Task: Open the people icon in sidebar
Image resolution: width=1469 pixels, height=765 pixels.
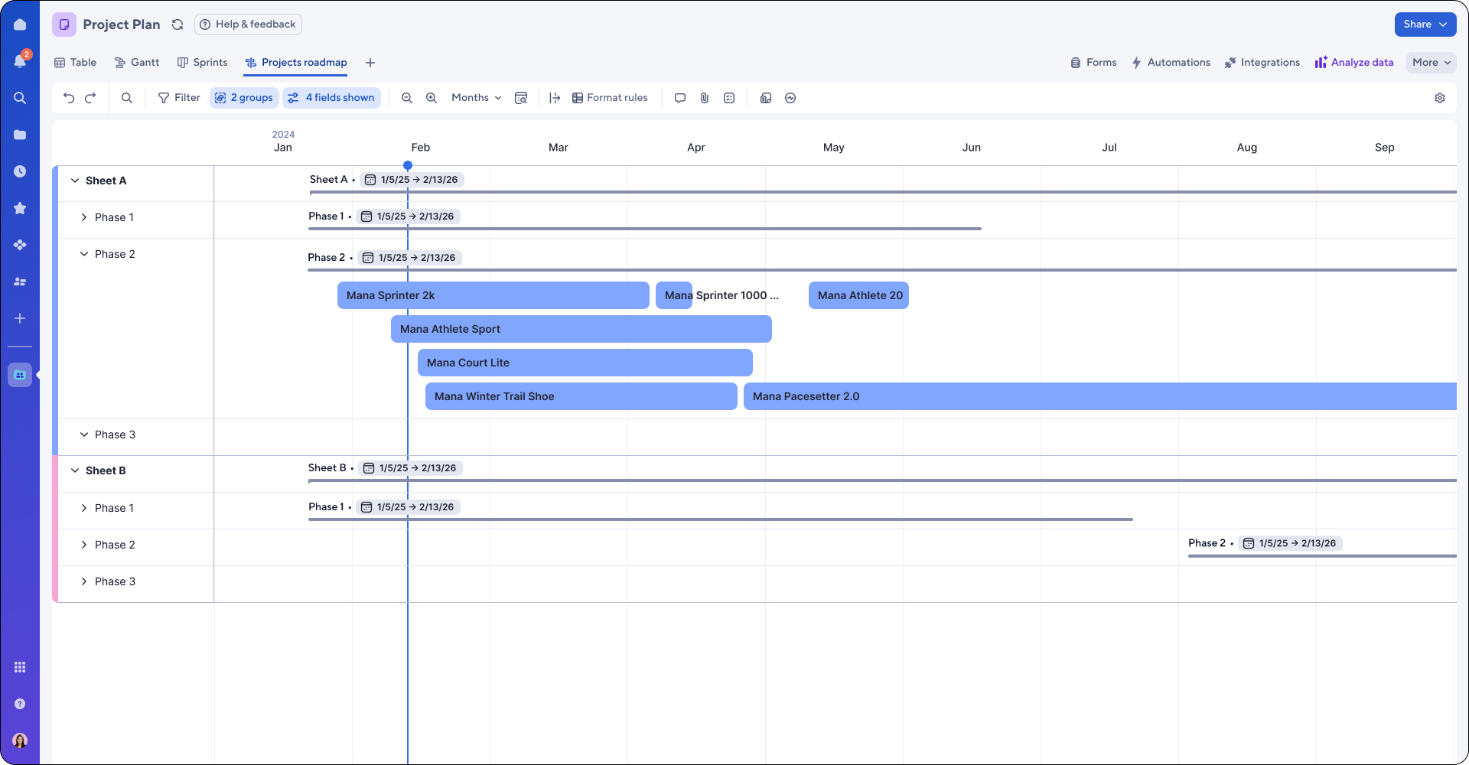Action: [x=20, y=282]
